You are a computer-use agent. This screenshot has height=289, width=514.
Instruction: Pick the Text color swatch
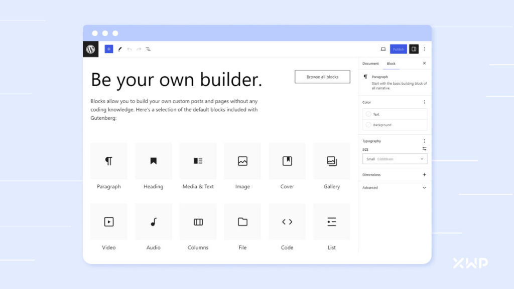click(x=369, y=114)
